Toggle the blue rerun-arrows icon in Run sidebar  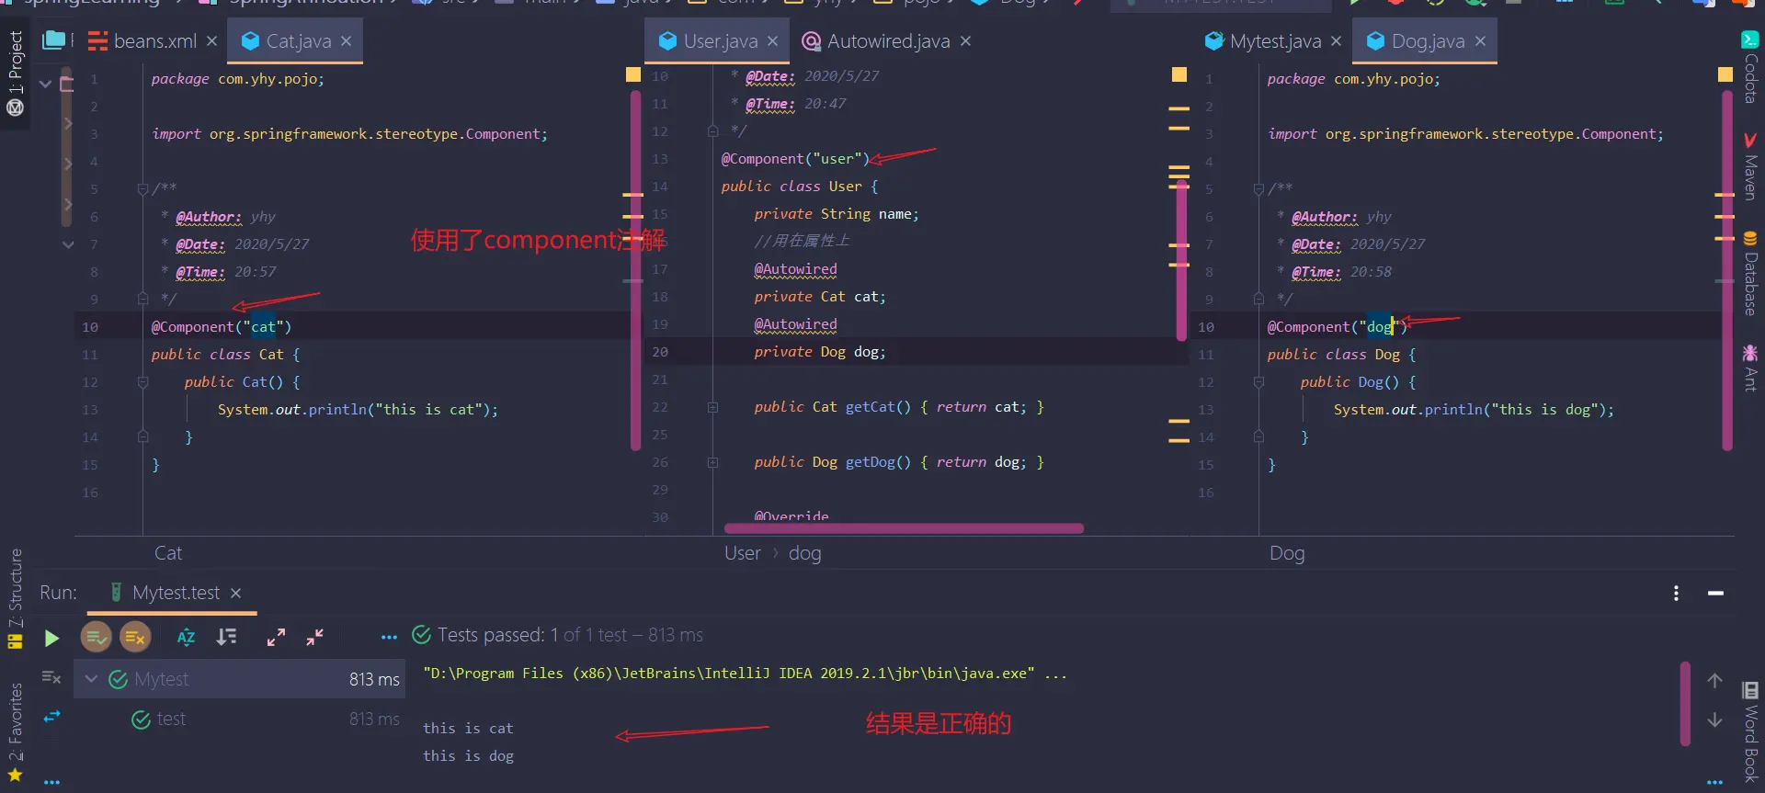coord(51,716)
